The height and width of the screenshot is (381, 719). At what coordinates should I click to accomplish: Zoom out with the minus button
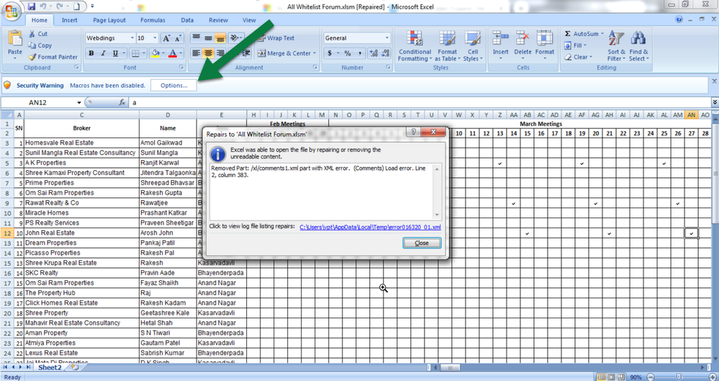tap(651, 377)
